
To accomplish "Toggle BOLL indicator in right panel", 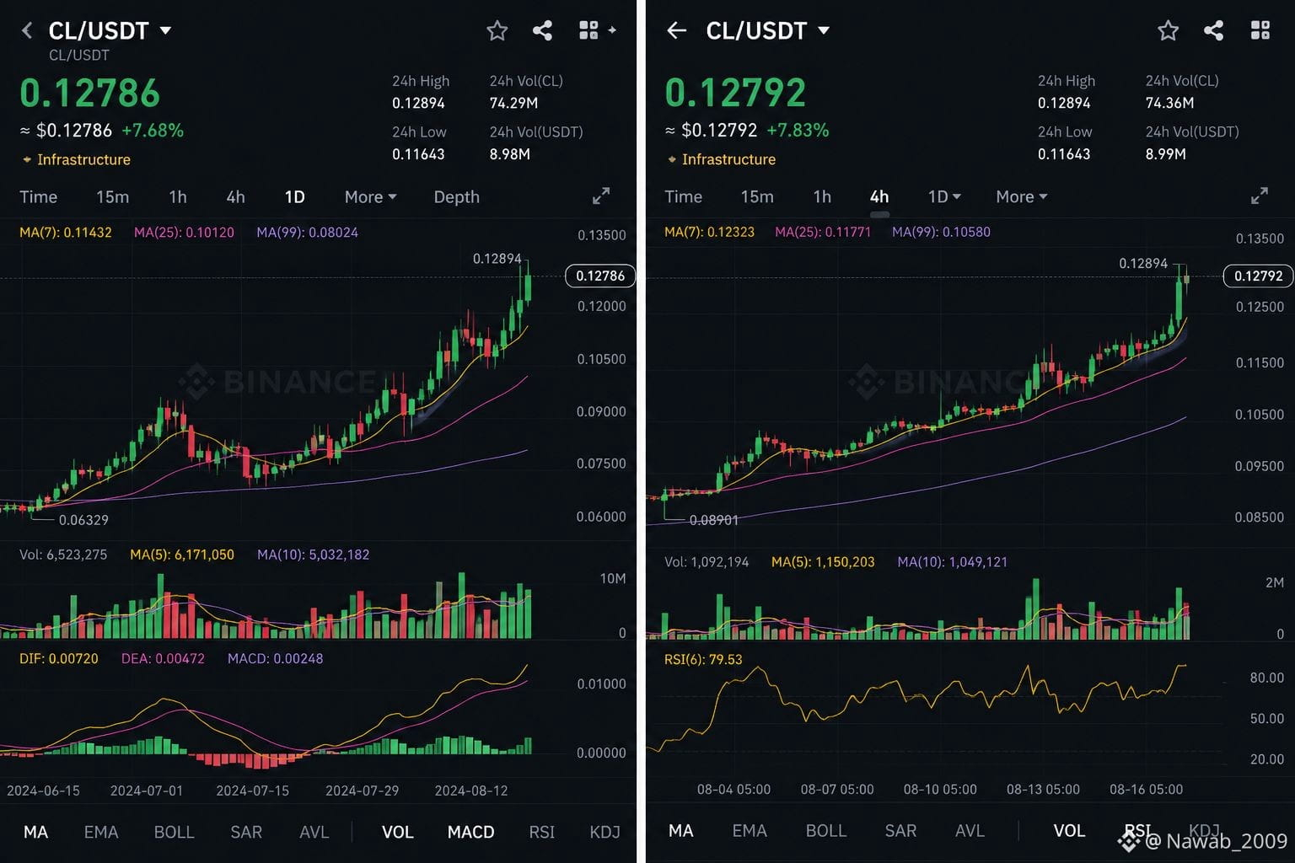I will (x=825, y=831).
